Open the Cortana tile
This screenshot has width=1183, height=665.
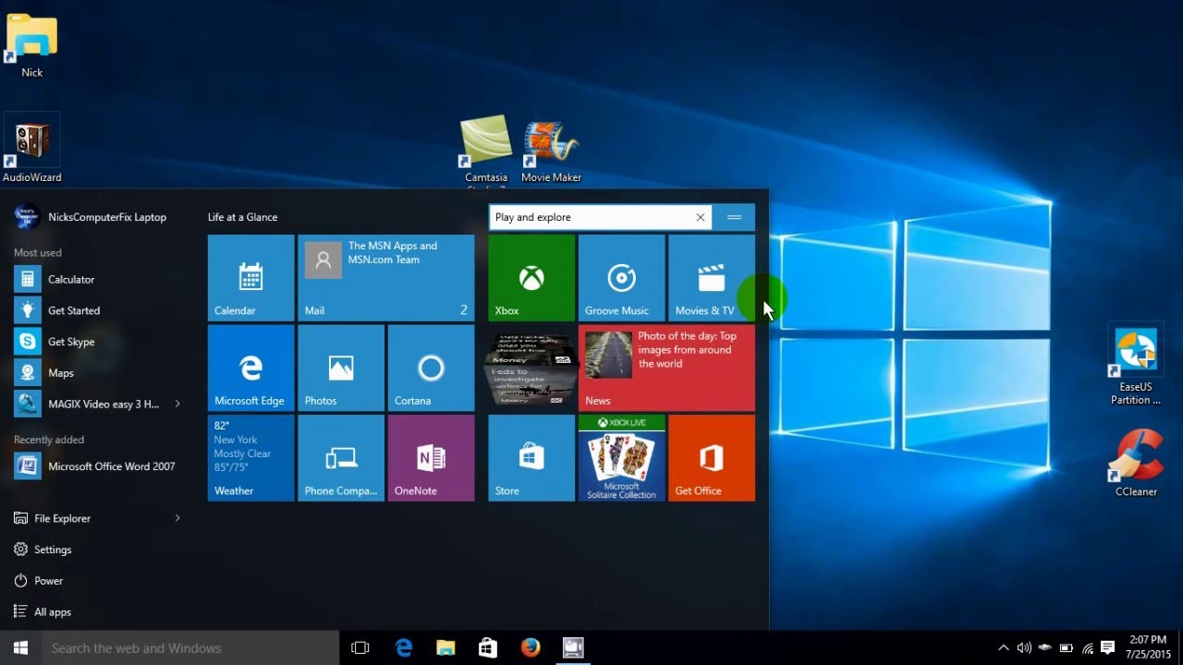click(431, 368)
